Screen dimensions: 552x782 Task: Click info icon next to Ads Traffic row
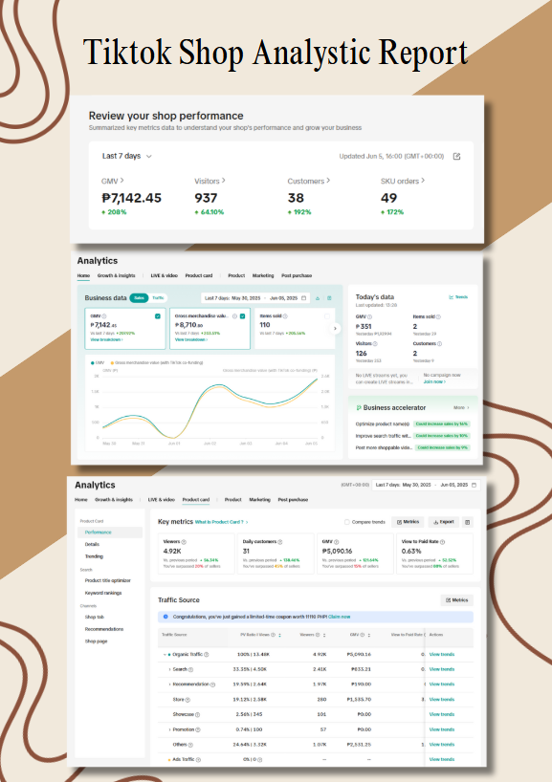198,760
